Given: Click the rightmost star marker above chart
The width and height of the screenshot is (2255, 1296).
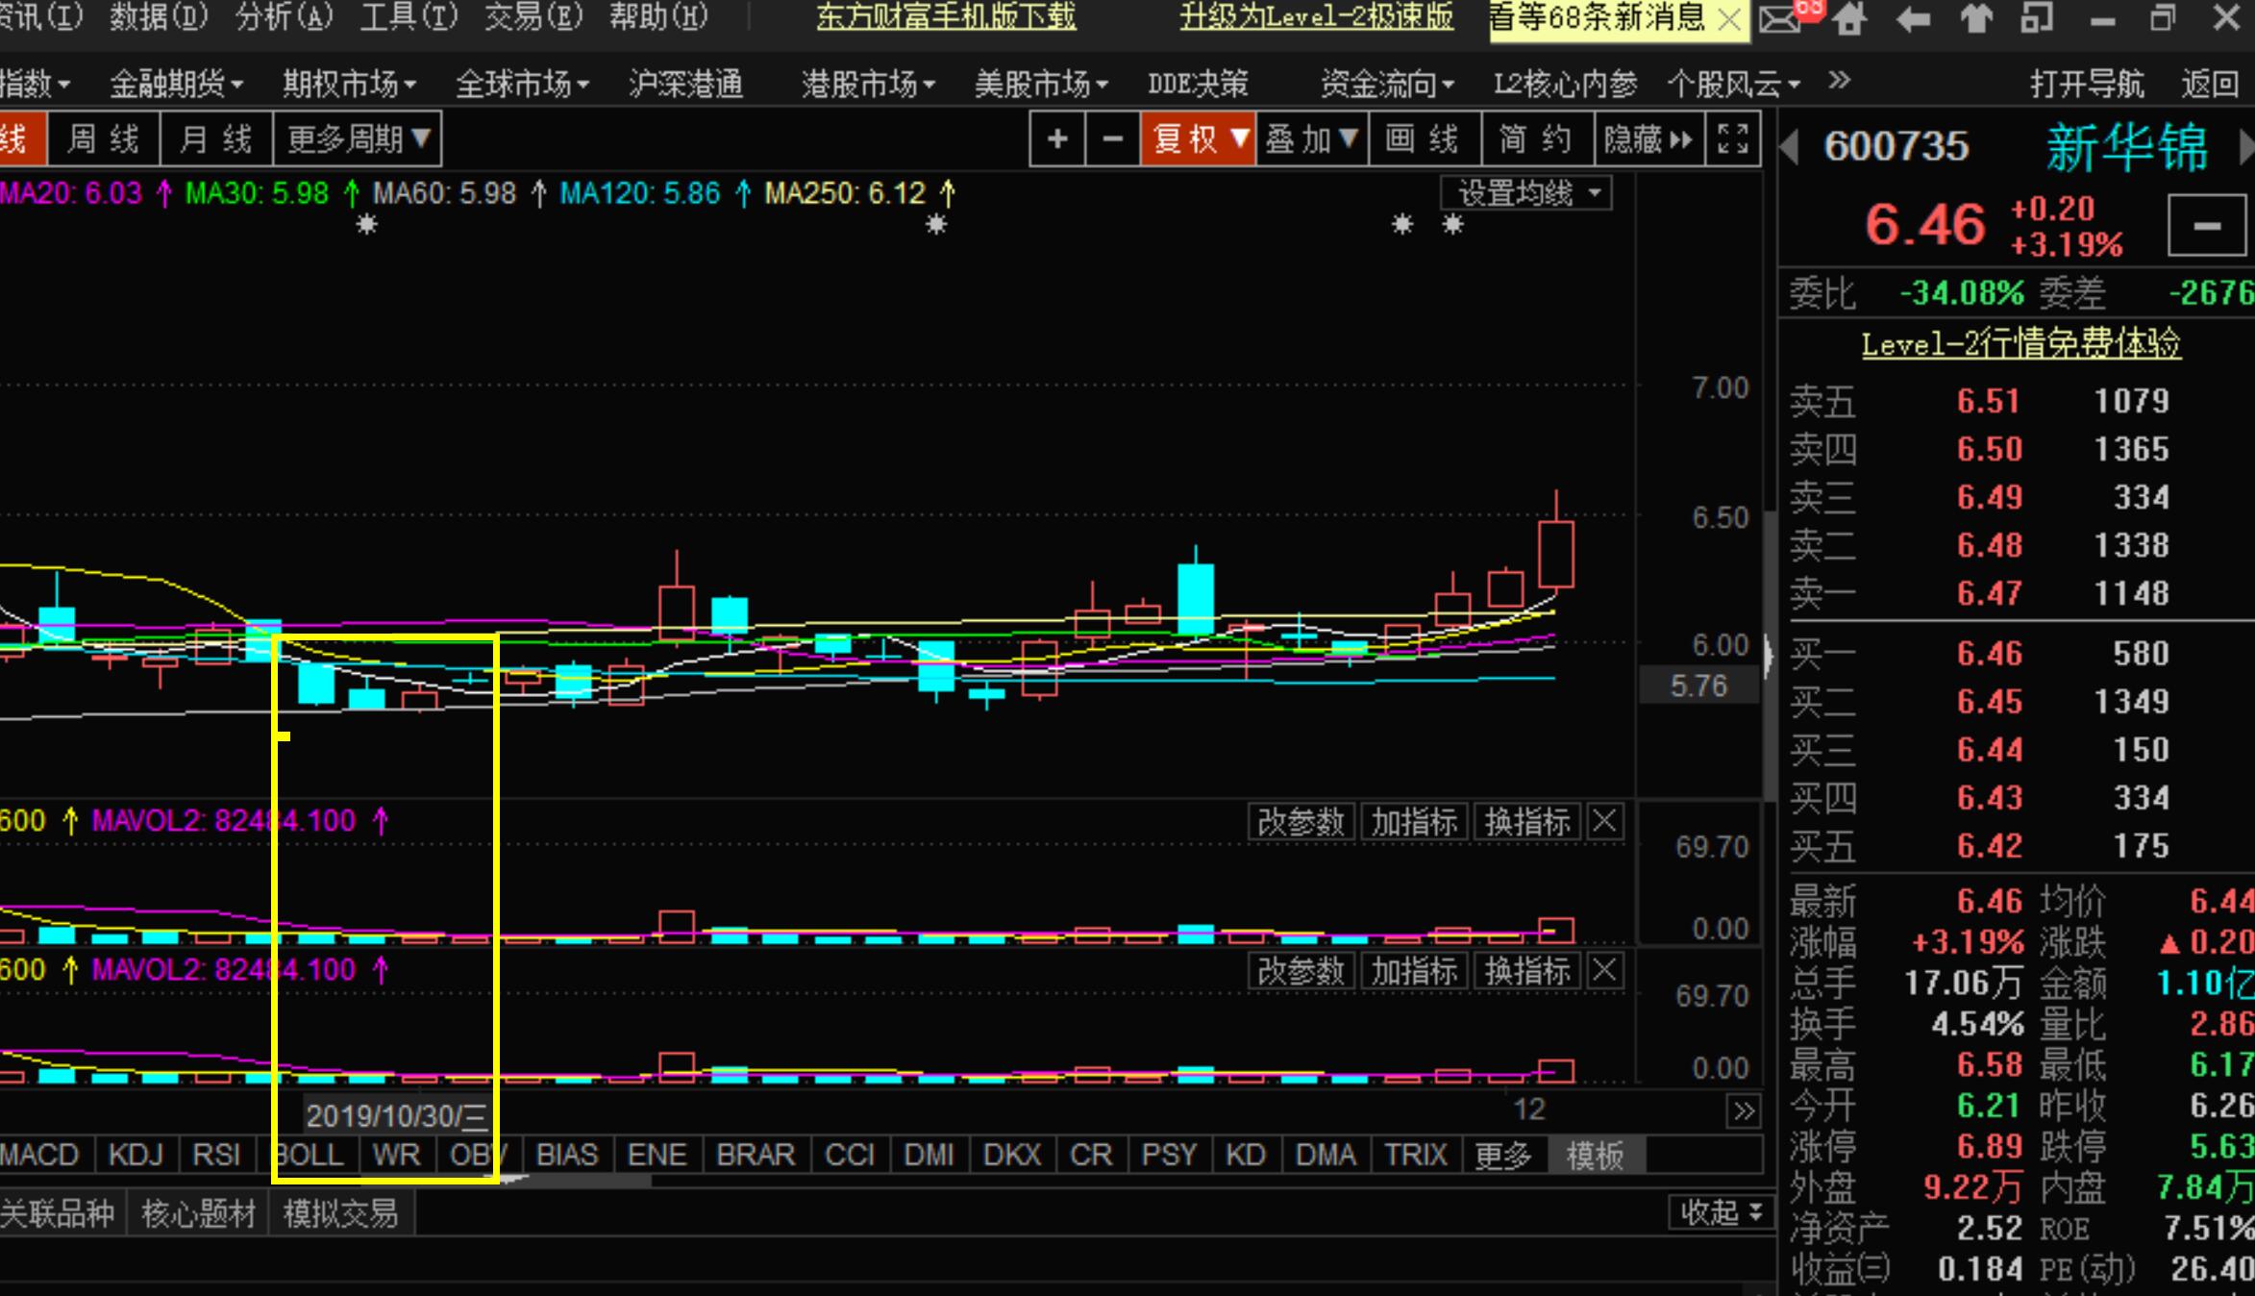Looking at the screenshot, I should click(1452, 225).
